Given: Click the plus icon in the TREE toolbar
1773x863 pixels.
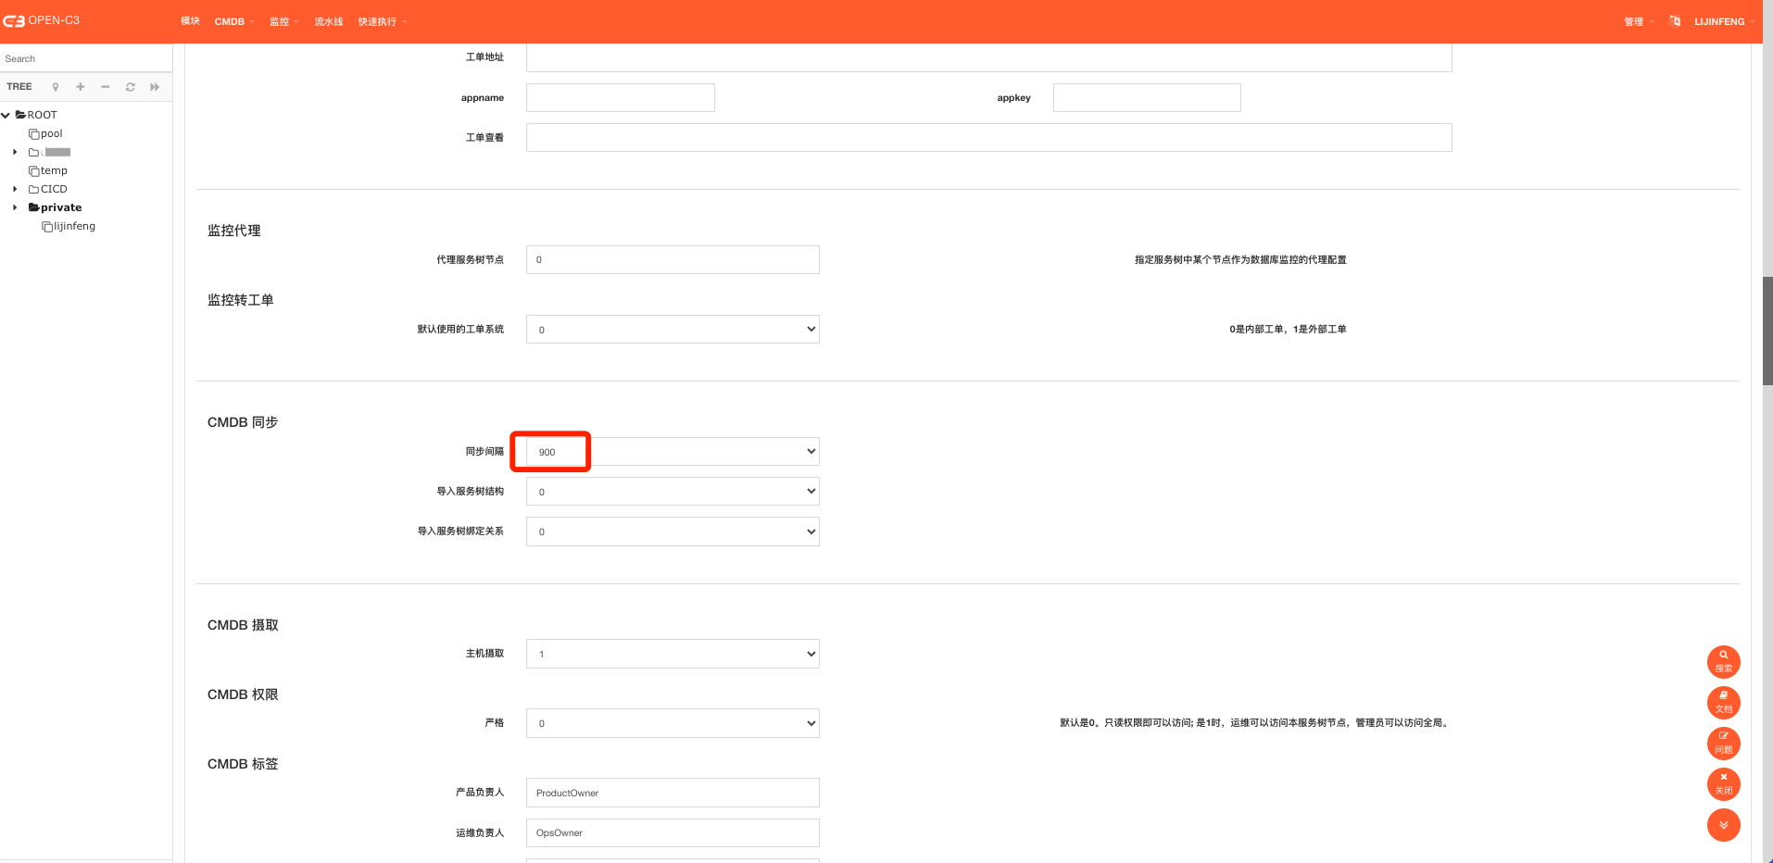Looking at the screenshot, I should coord(81,87).
